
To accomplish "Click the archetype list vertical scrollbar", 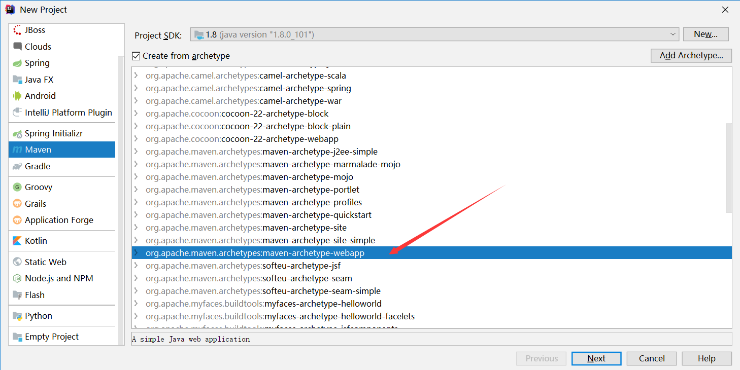I will click(x=729, y=167).
